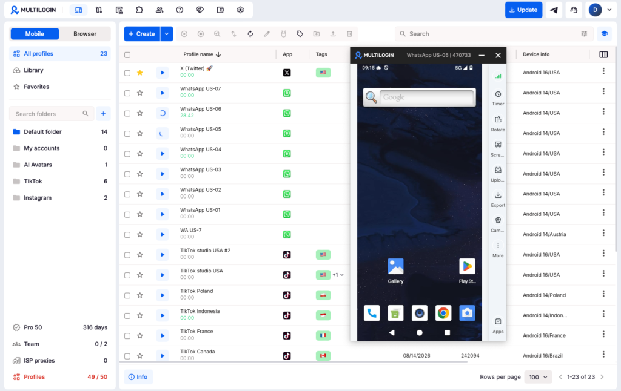
Task: Favorite the WhatsApp US-04 profile star
Action: coord(140,154)
